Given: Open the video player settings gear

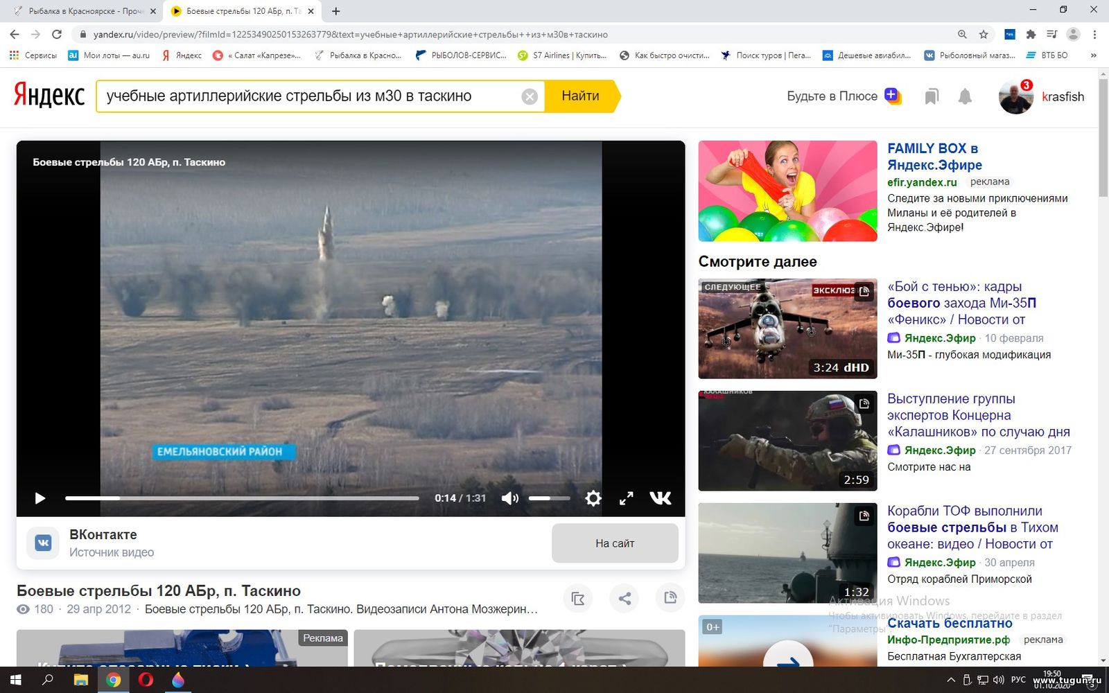Looking at the screenshot, I should tap(593, 498).
